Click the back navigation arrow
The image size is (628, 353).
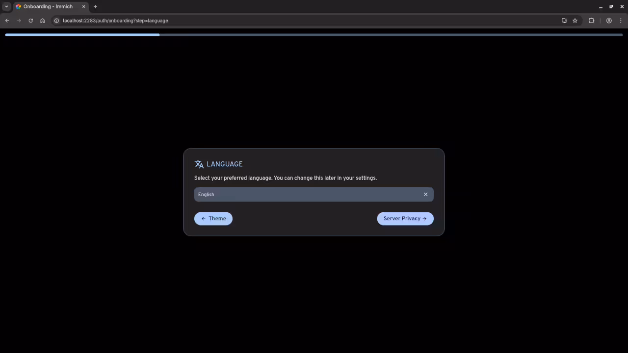7,21
